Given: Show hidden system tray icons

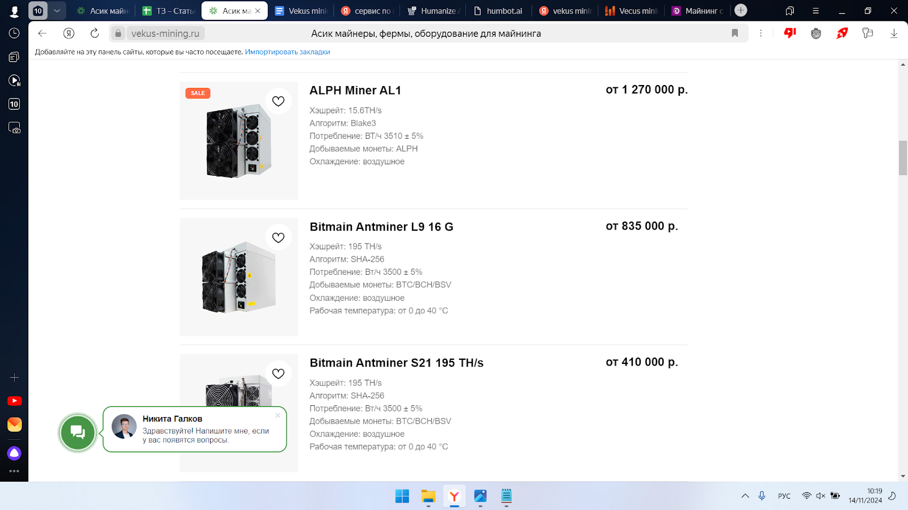Looking at the screenshot, I should [x=745, y=496].
